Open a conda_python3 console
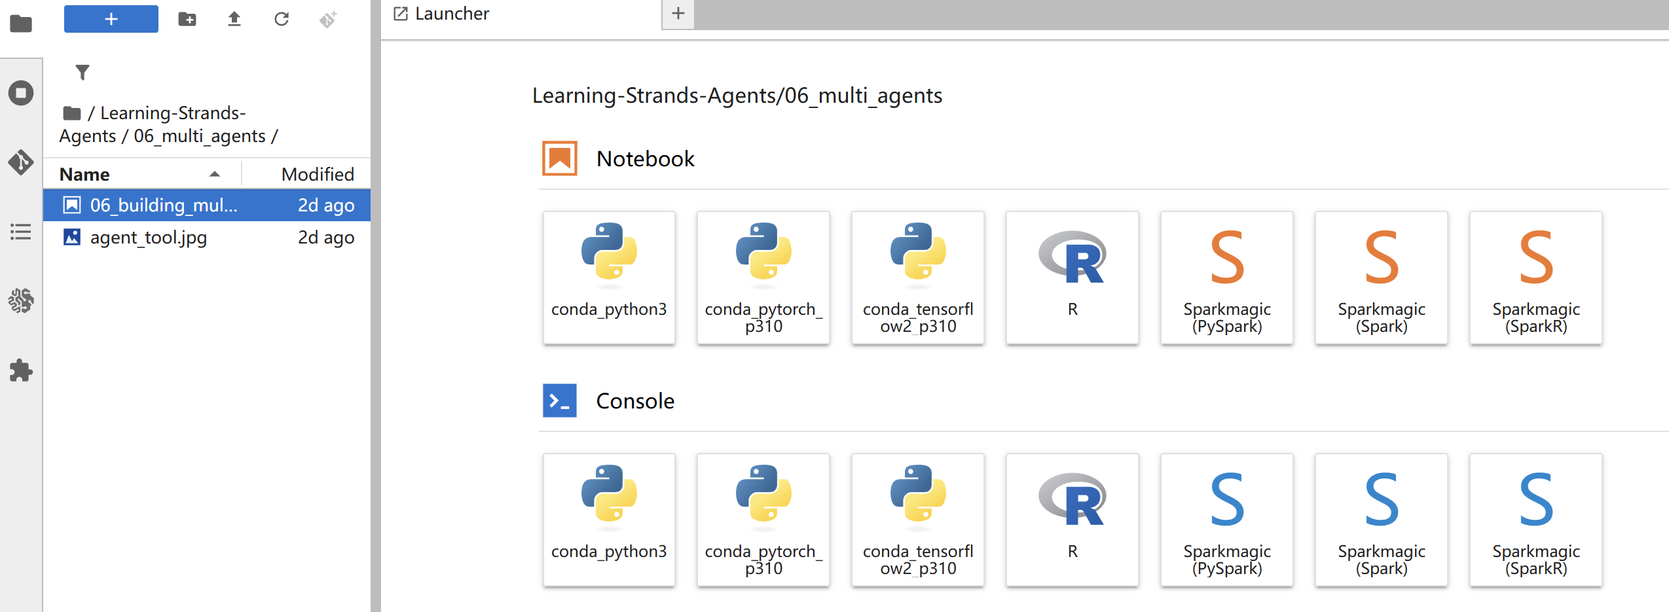Viewport: 1669px width, 612px height. [609, 520]
